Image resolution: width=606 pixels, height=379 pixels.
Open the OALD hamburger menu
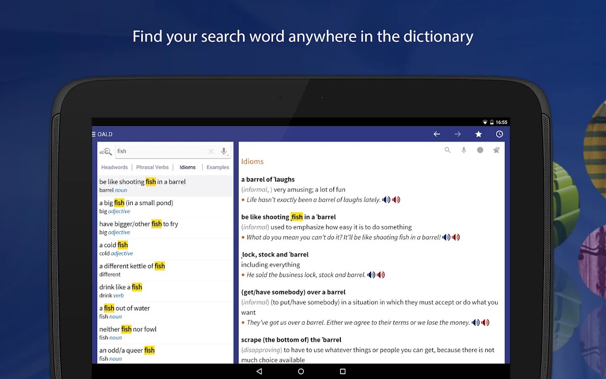click(94, 134)
